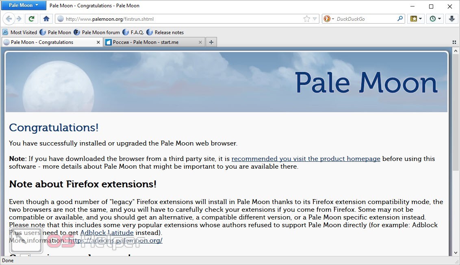
Task: Open the downloads arrow button
Action: pos(452,19)
